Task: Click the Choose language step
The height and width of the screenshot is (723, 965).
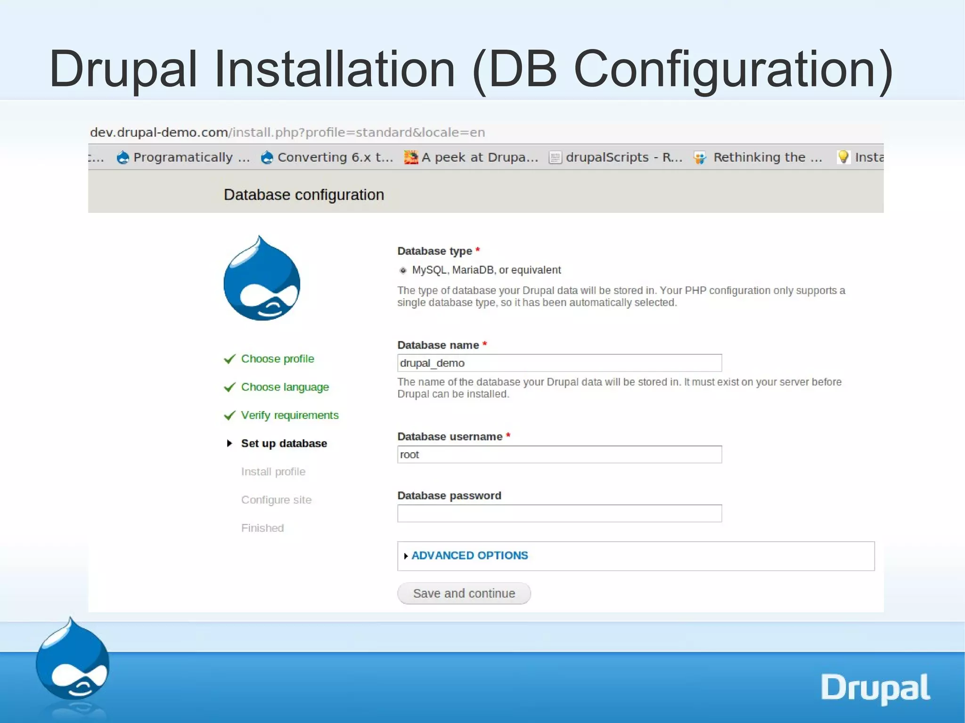Action: tap(285, 387)
